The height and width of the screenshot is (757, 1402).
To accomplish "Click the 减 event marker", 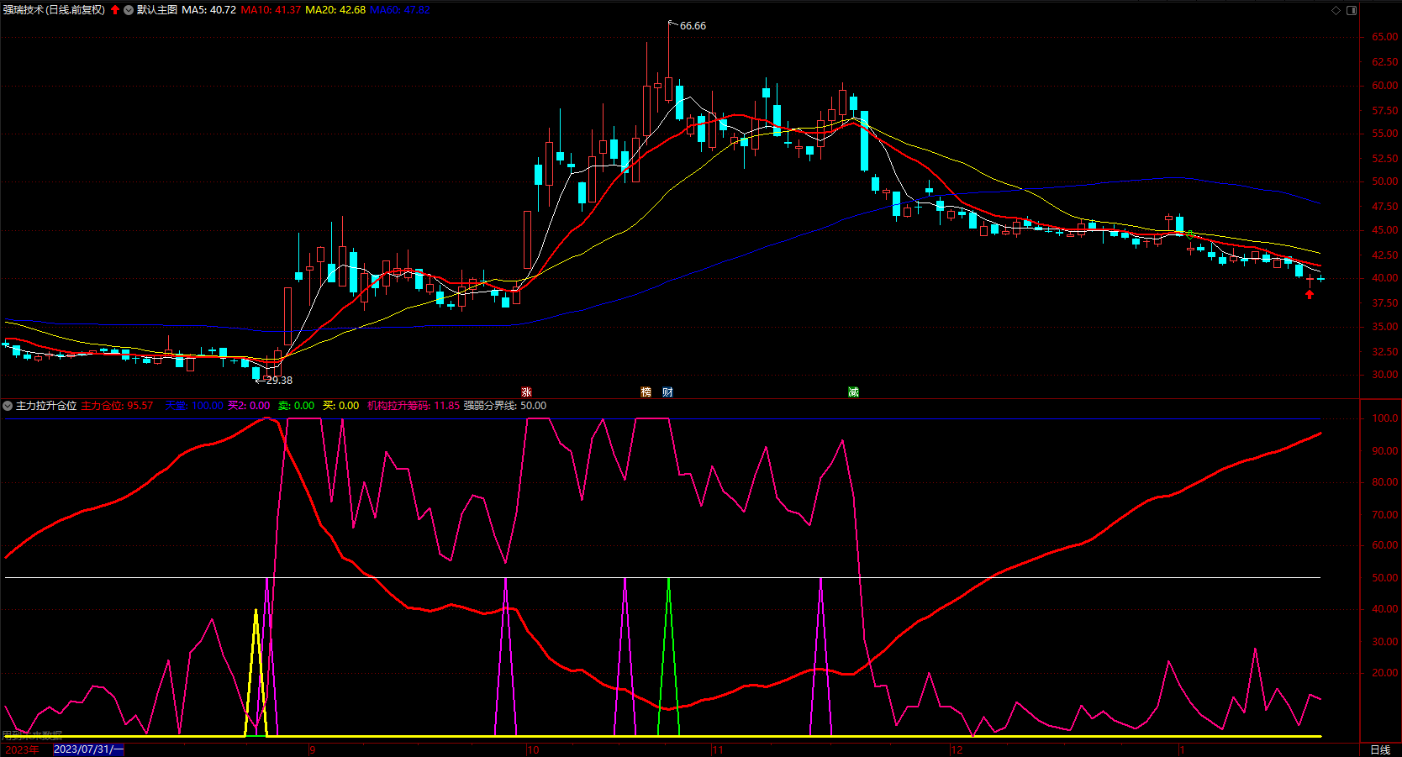I will 853,392.
